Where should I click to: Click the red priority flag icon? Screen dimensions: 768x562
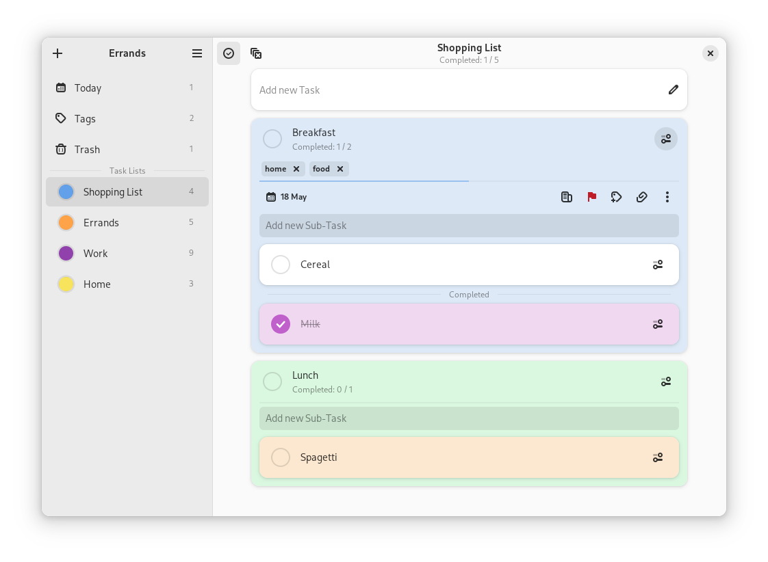[x=591, y=197]
